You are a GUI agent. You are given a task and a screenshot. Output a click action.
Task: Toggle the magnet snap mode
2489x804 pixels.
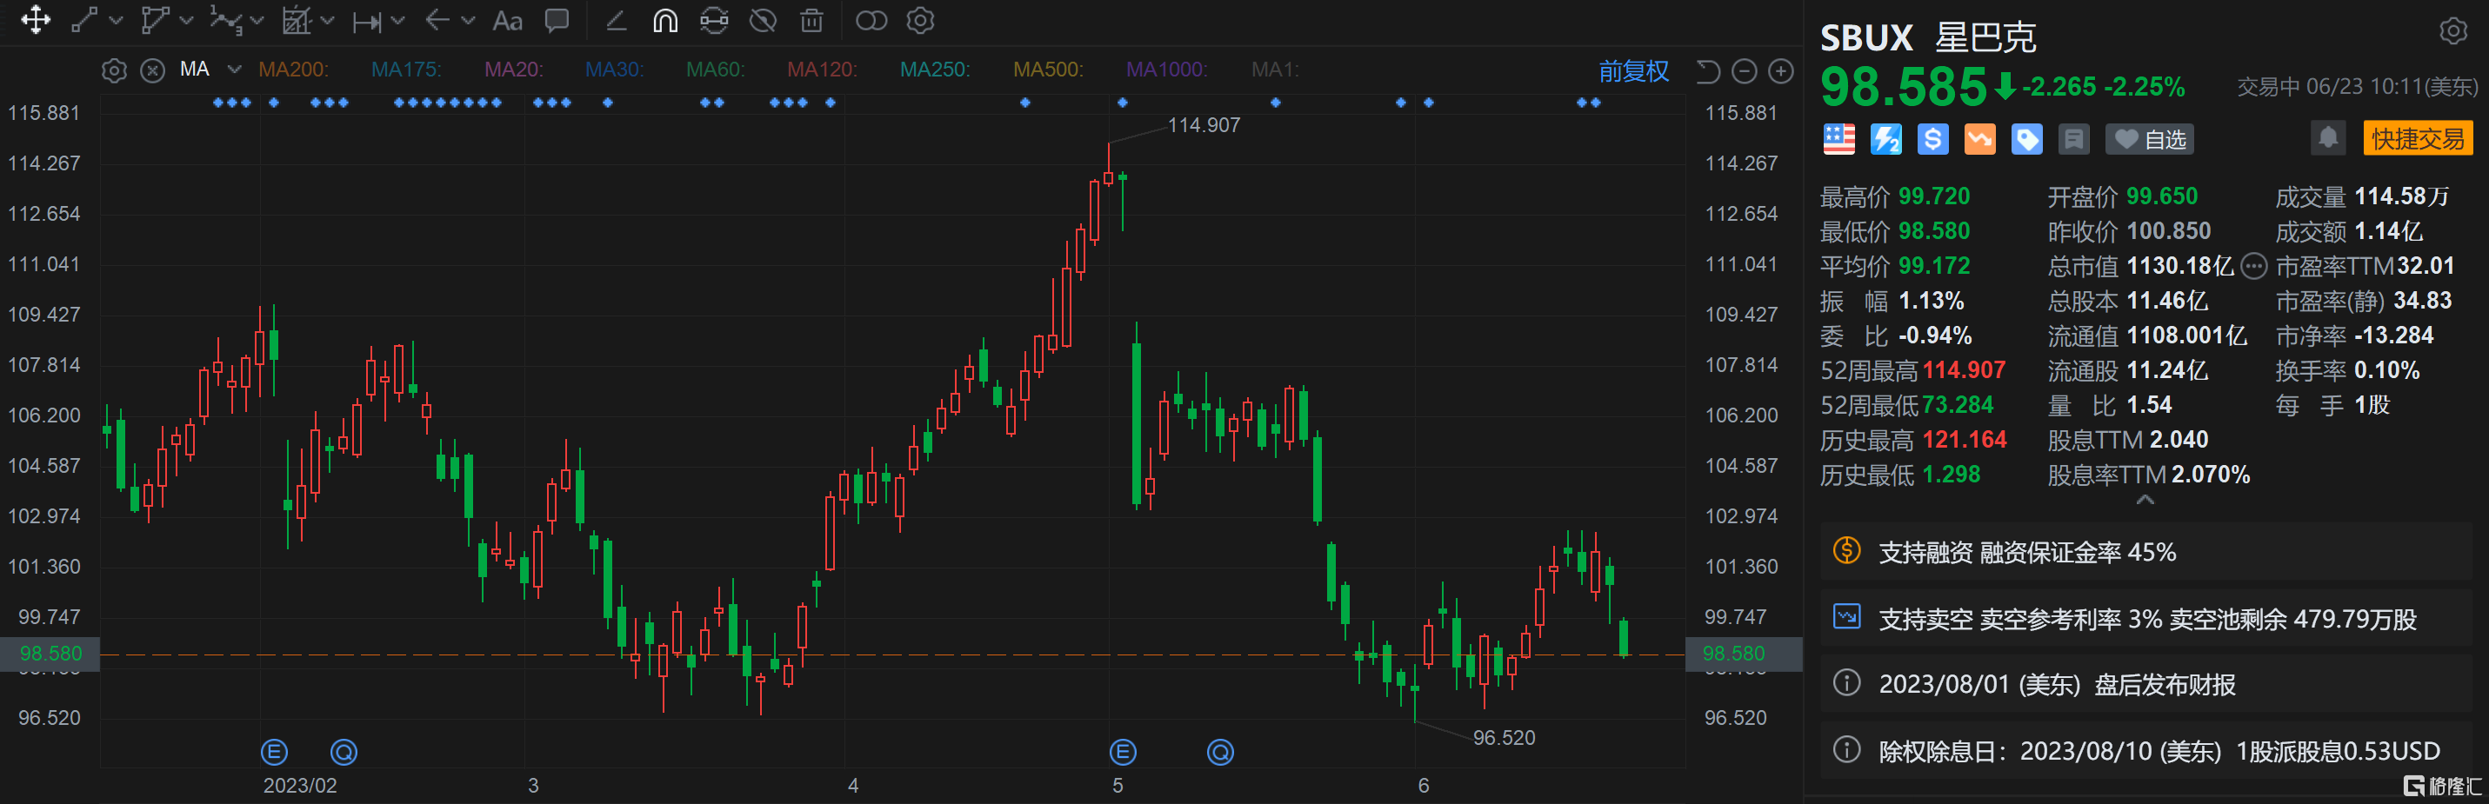(665, 20)
